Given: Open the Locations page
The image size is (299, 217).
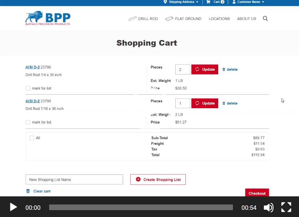Looking at the screenshot, I should (x=219, y=19).
